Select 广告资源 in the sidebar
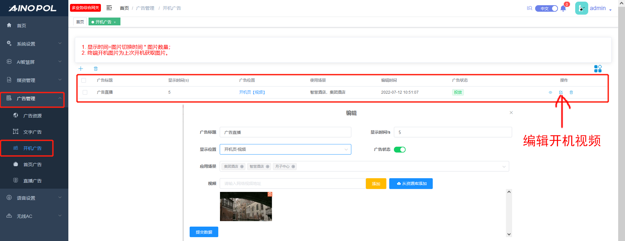 coord(32,116)
